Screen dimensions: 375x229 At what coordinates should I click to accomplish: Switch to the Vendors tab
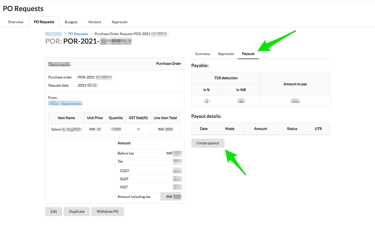coord(94,22)
